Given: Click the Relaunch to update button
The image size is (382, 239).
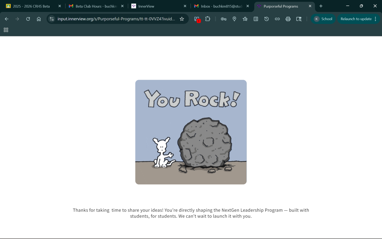Looking at the screenshot, I should tap(356, 19).
